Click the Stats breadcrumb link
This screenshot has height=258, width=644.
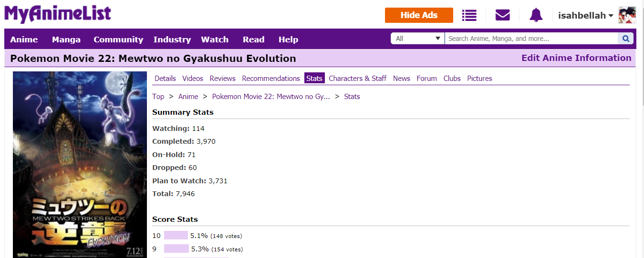[x=352, y=96]
